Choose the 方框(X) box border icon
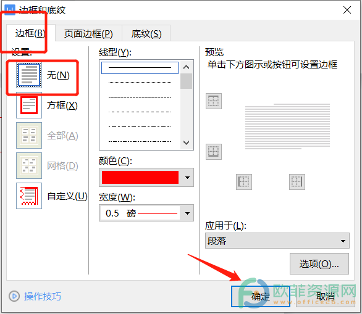The height and width of the screenshot is (314, 362). [x=29, y=105]
